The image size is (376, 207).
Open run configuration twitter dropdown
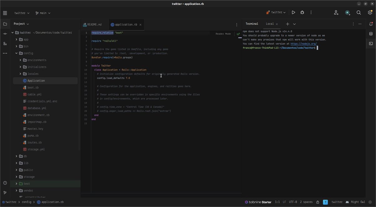[x=276, y=13]
